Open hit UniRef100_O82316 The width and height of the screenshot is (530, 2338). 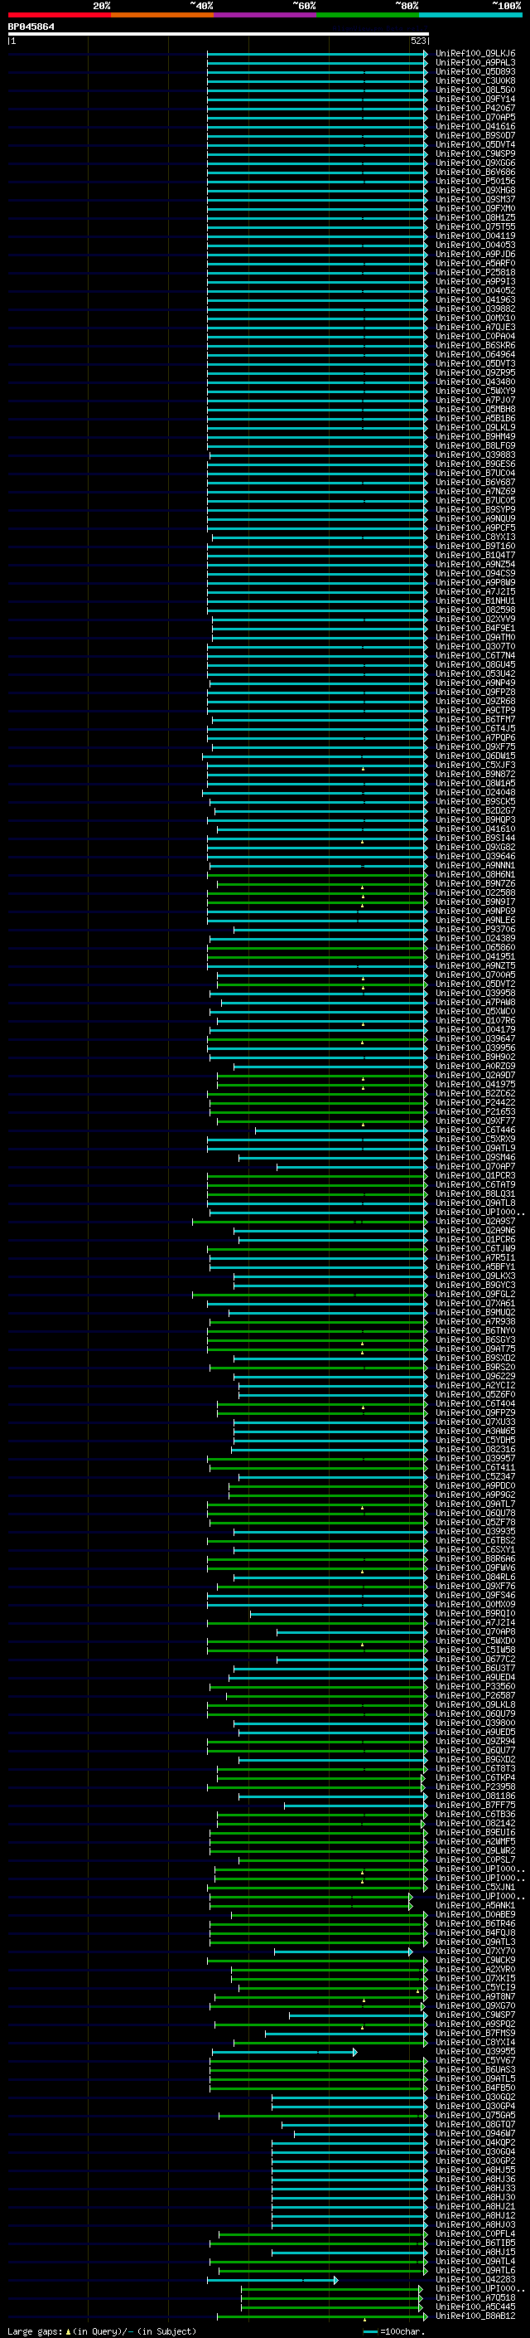coord(475,1450)
